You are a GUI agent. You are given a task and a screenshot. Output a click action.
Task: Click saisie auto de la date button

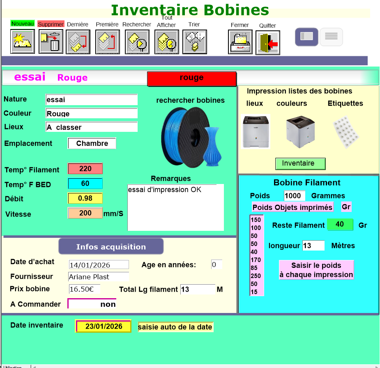pyautogui.click(x=175, y=327)
